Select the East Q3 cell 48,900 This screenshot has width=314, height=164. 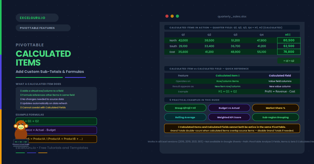[235, 52]
